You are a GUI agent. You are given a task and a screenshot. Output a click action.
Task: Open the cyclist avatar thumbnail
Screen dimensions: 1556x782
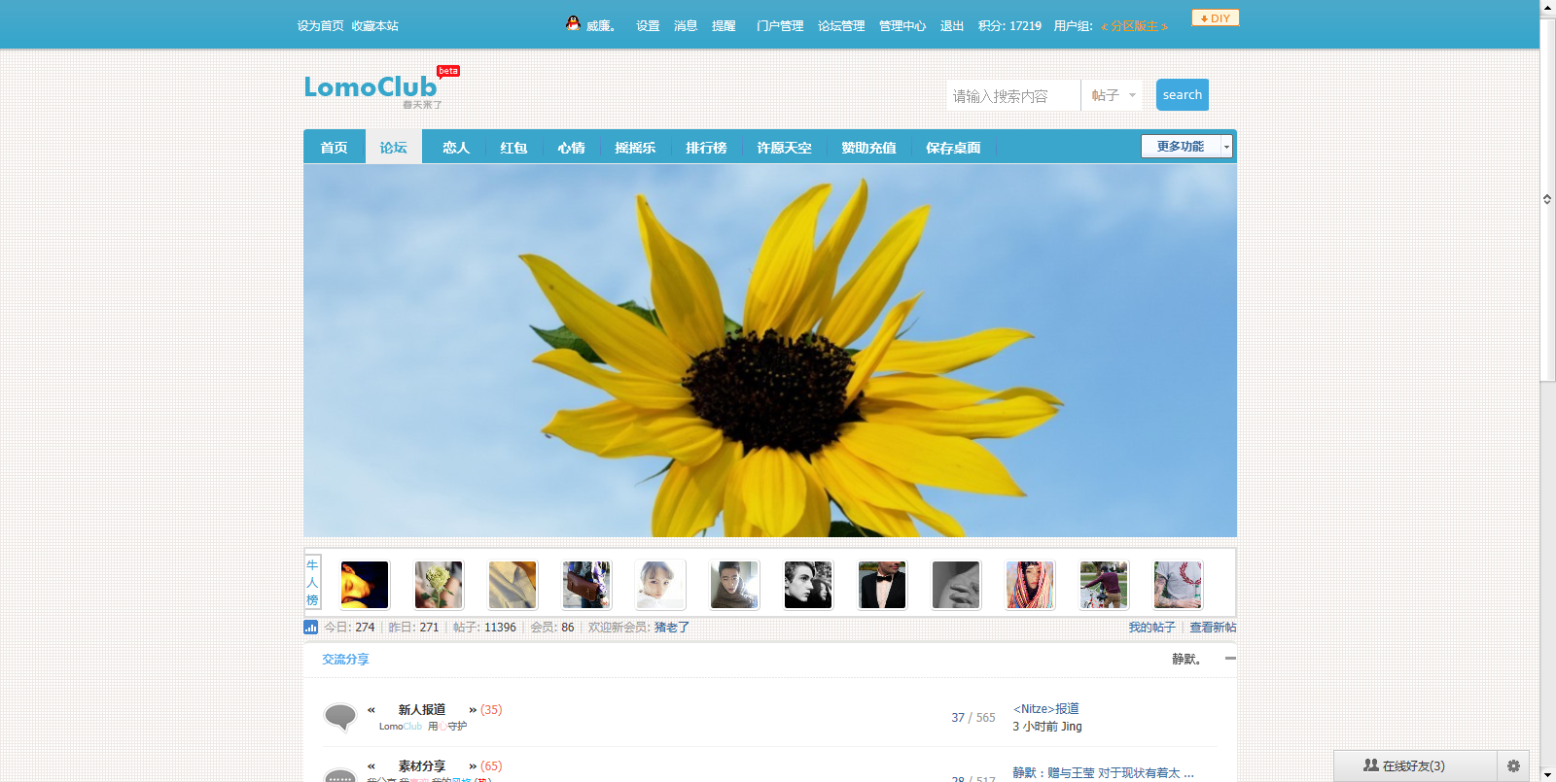[1104, 585]
